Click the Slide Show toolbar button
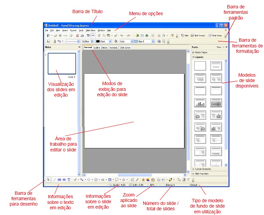Image resolution: width=264 pixels, height=215 pixels. click(x=215, y=35)
